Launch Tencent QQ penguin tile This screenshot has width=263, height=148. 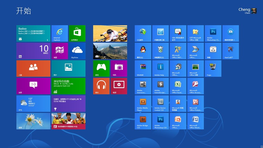coord(143,51)
